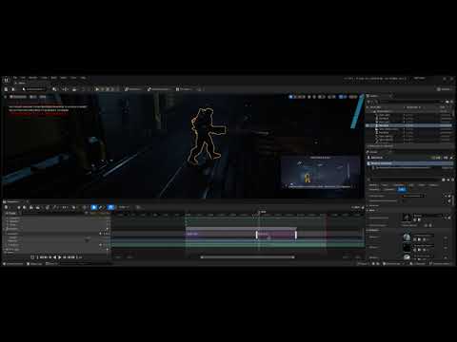This screenshot has height=342, width=457.
Task: Focus the Outliner search field
Action: pos(409,102)
